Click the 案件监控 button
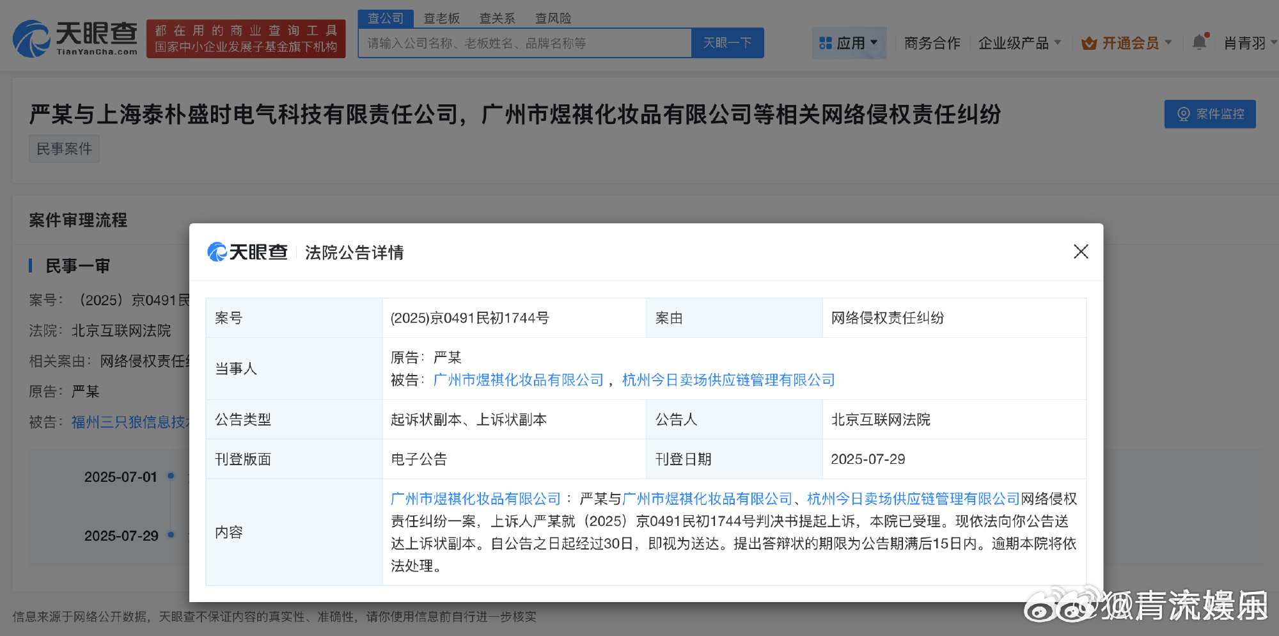The image size is (1279, 636). click(x=1210, y=114)
